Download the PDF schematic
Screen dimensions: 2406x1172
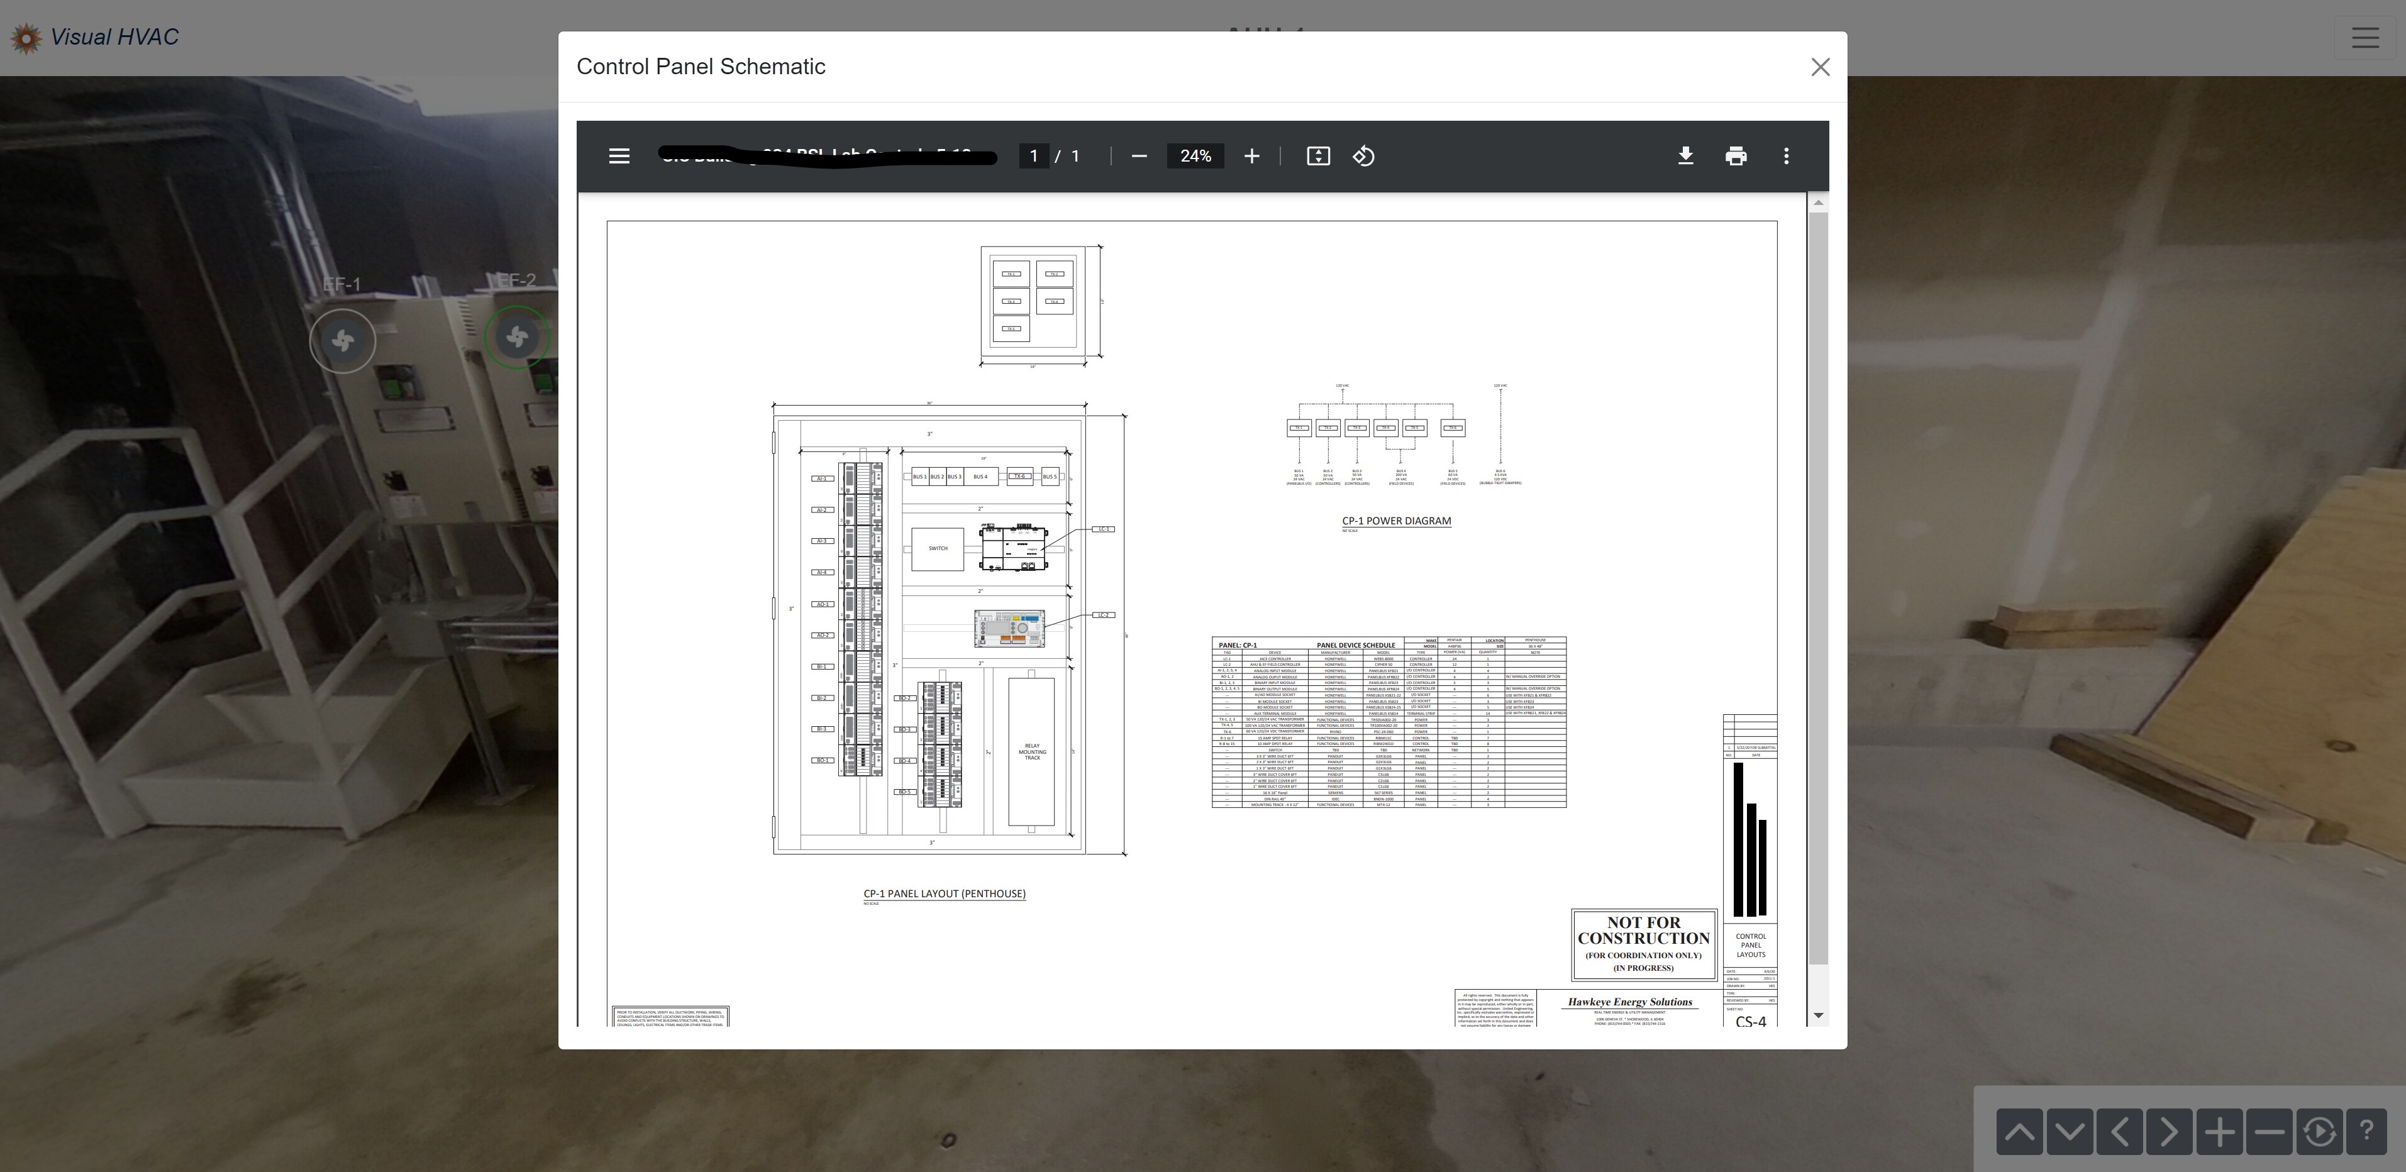(1685, 156)
